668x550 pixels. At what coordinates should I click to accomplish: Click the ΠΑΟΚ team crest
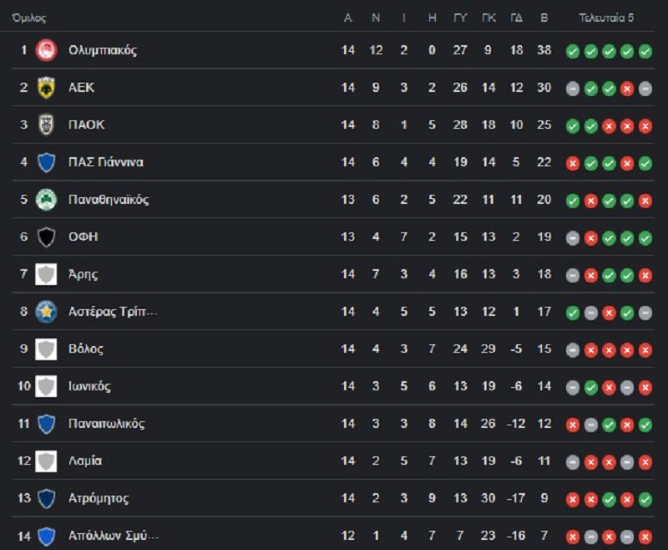click(46, 125)
